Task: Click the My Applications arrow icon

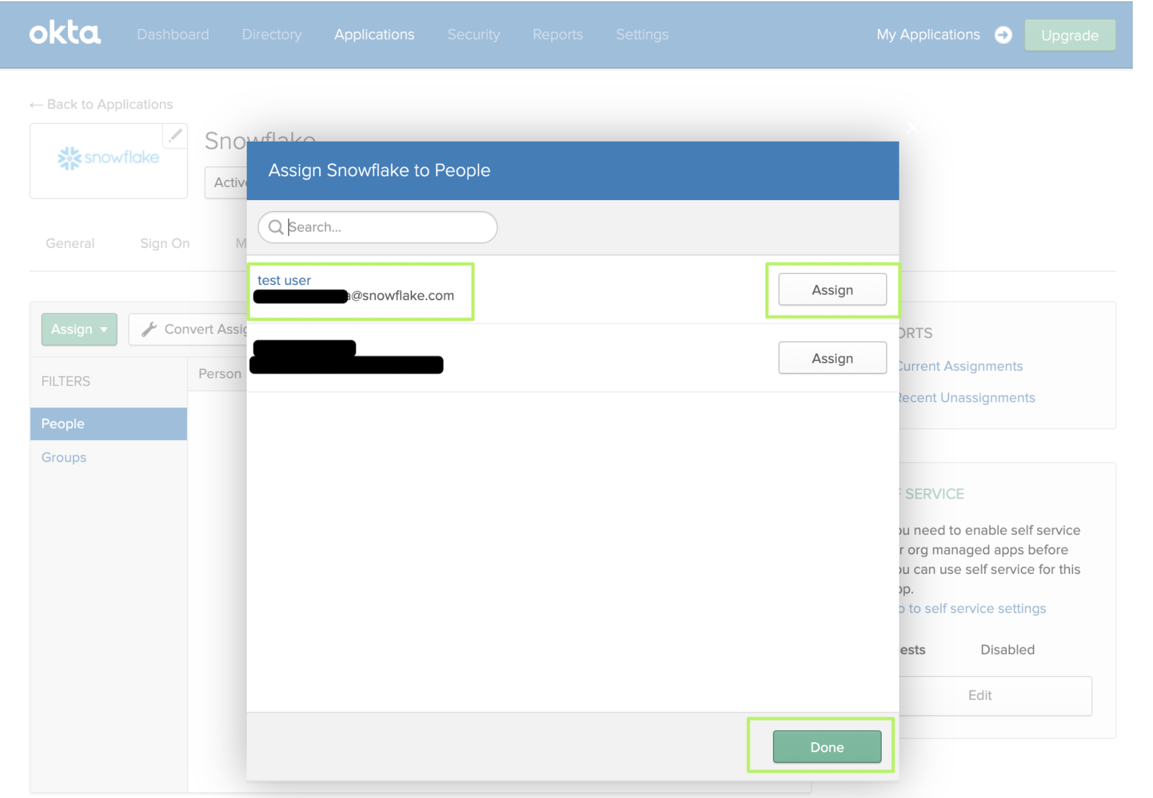Action: pos(1003,35)
